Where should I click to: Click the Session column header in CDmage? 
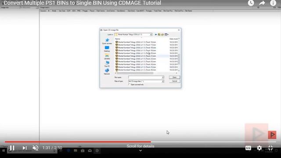pyautogui.click(x=43, y=11)
